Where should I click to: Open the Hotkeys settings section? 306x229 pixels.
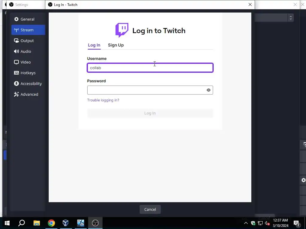(28, 73)
